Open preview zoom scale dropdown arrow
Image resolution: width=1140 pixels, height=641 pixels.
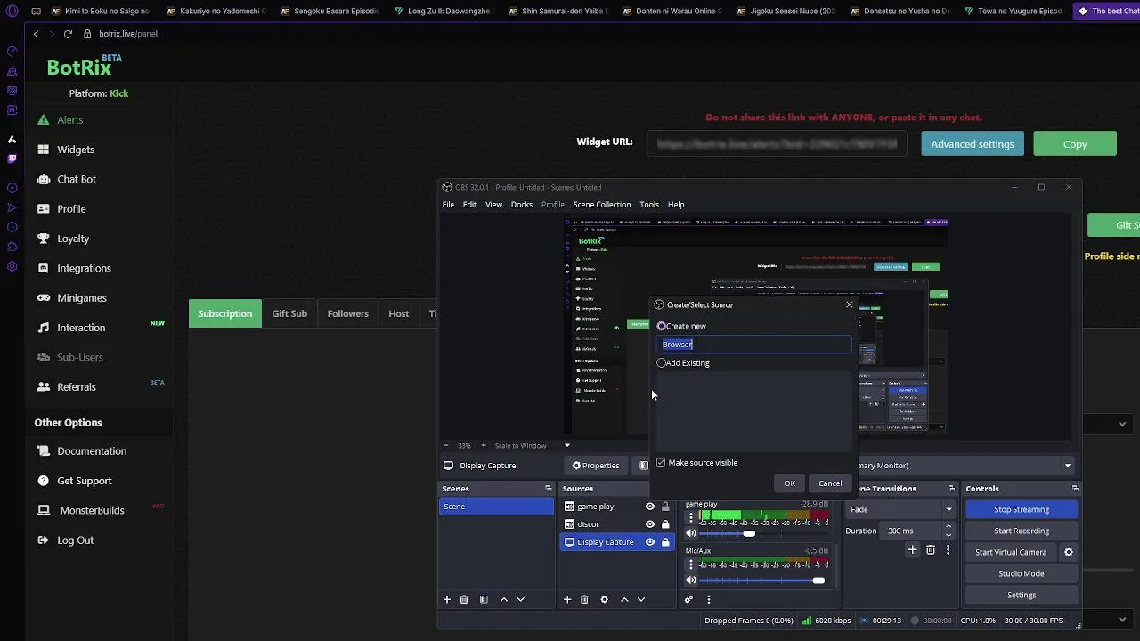[x=566, y=445]
